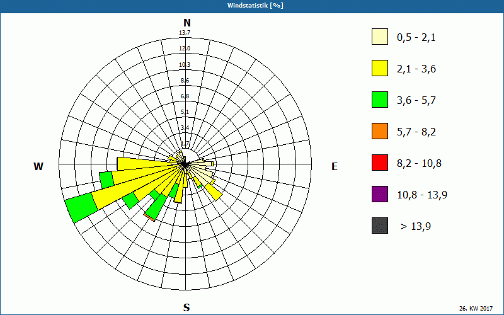Click the orange 5,7 - 8,2 legend swatch
The height and width of the screenshot is (315, 504).
380,131
